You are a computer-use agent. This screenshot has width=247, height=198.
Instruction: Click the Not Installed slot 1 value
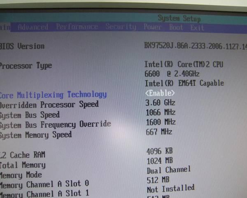pos(170,189)
